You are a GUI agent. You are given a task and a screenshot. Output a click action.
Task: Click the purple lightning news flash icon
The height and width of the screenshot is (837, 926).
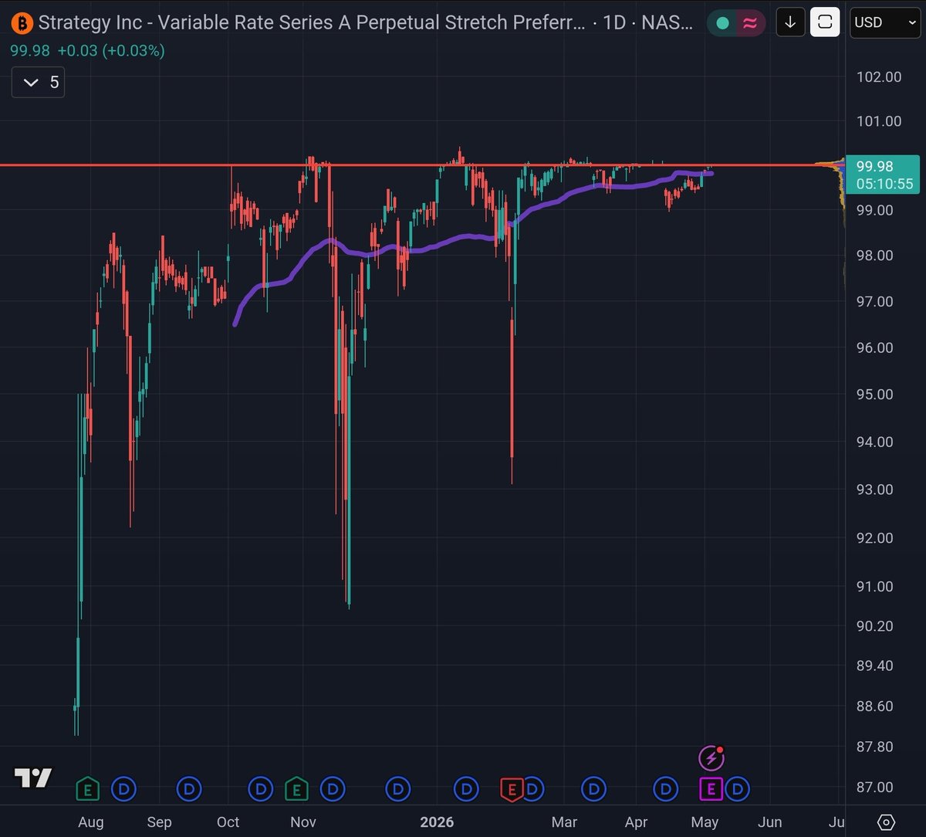click(x=711, y=758)
